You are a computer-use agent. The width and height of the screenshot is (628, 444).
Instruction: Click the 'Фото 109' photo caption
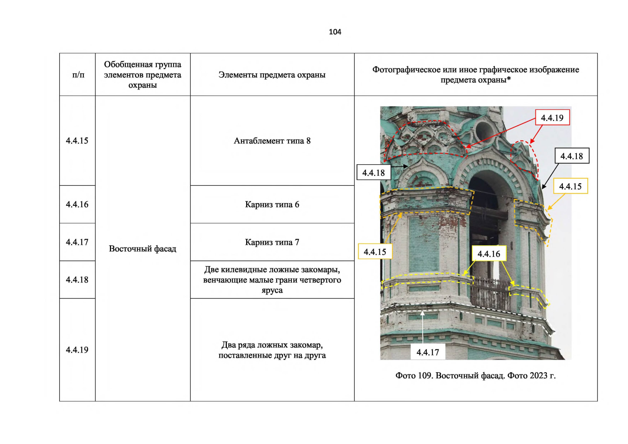pyautogui.click(x=475, y=376)
